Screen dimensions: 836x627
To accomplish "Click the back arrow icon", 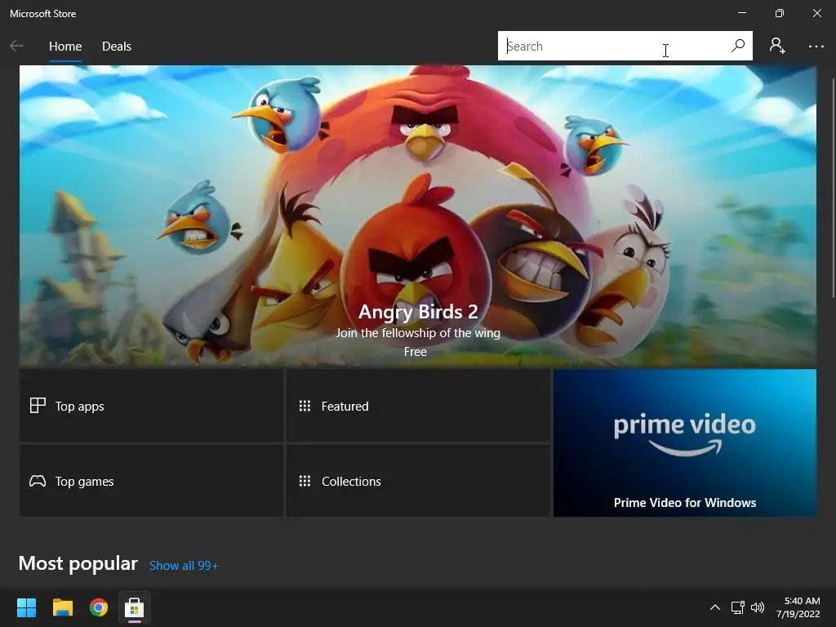I will 16,47.
